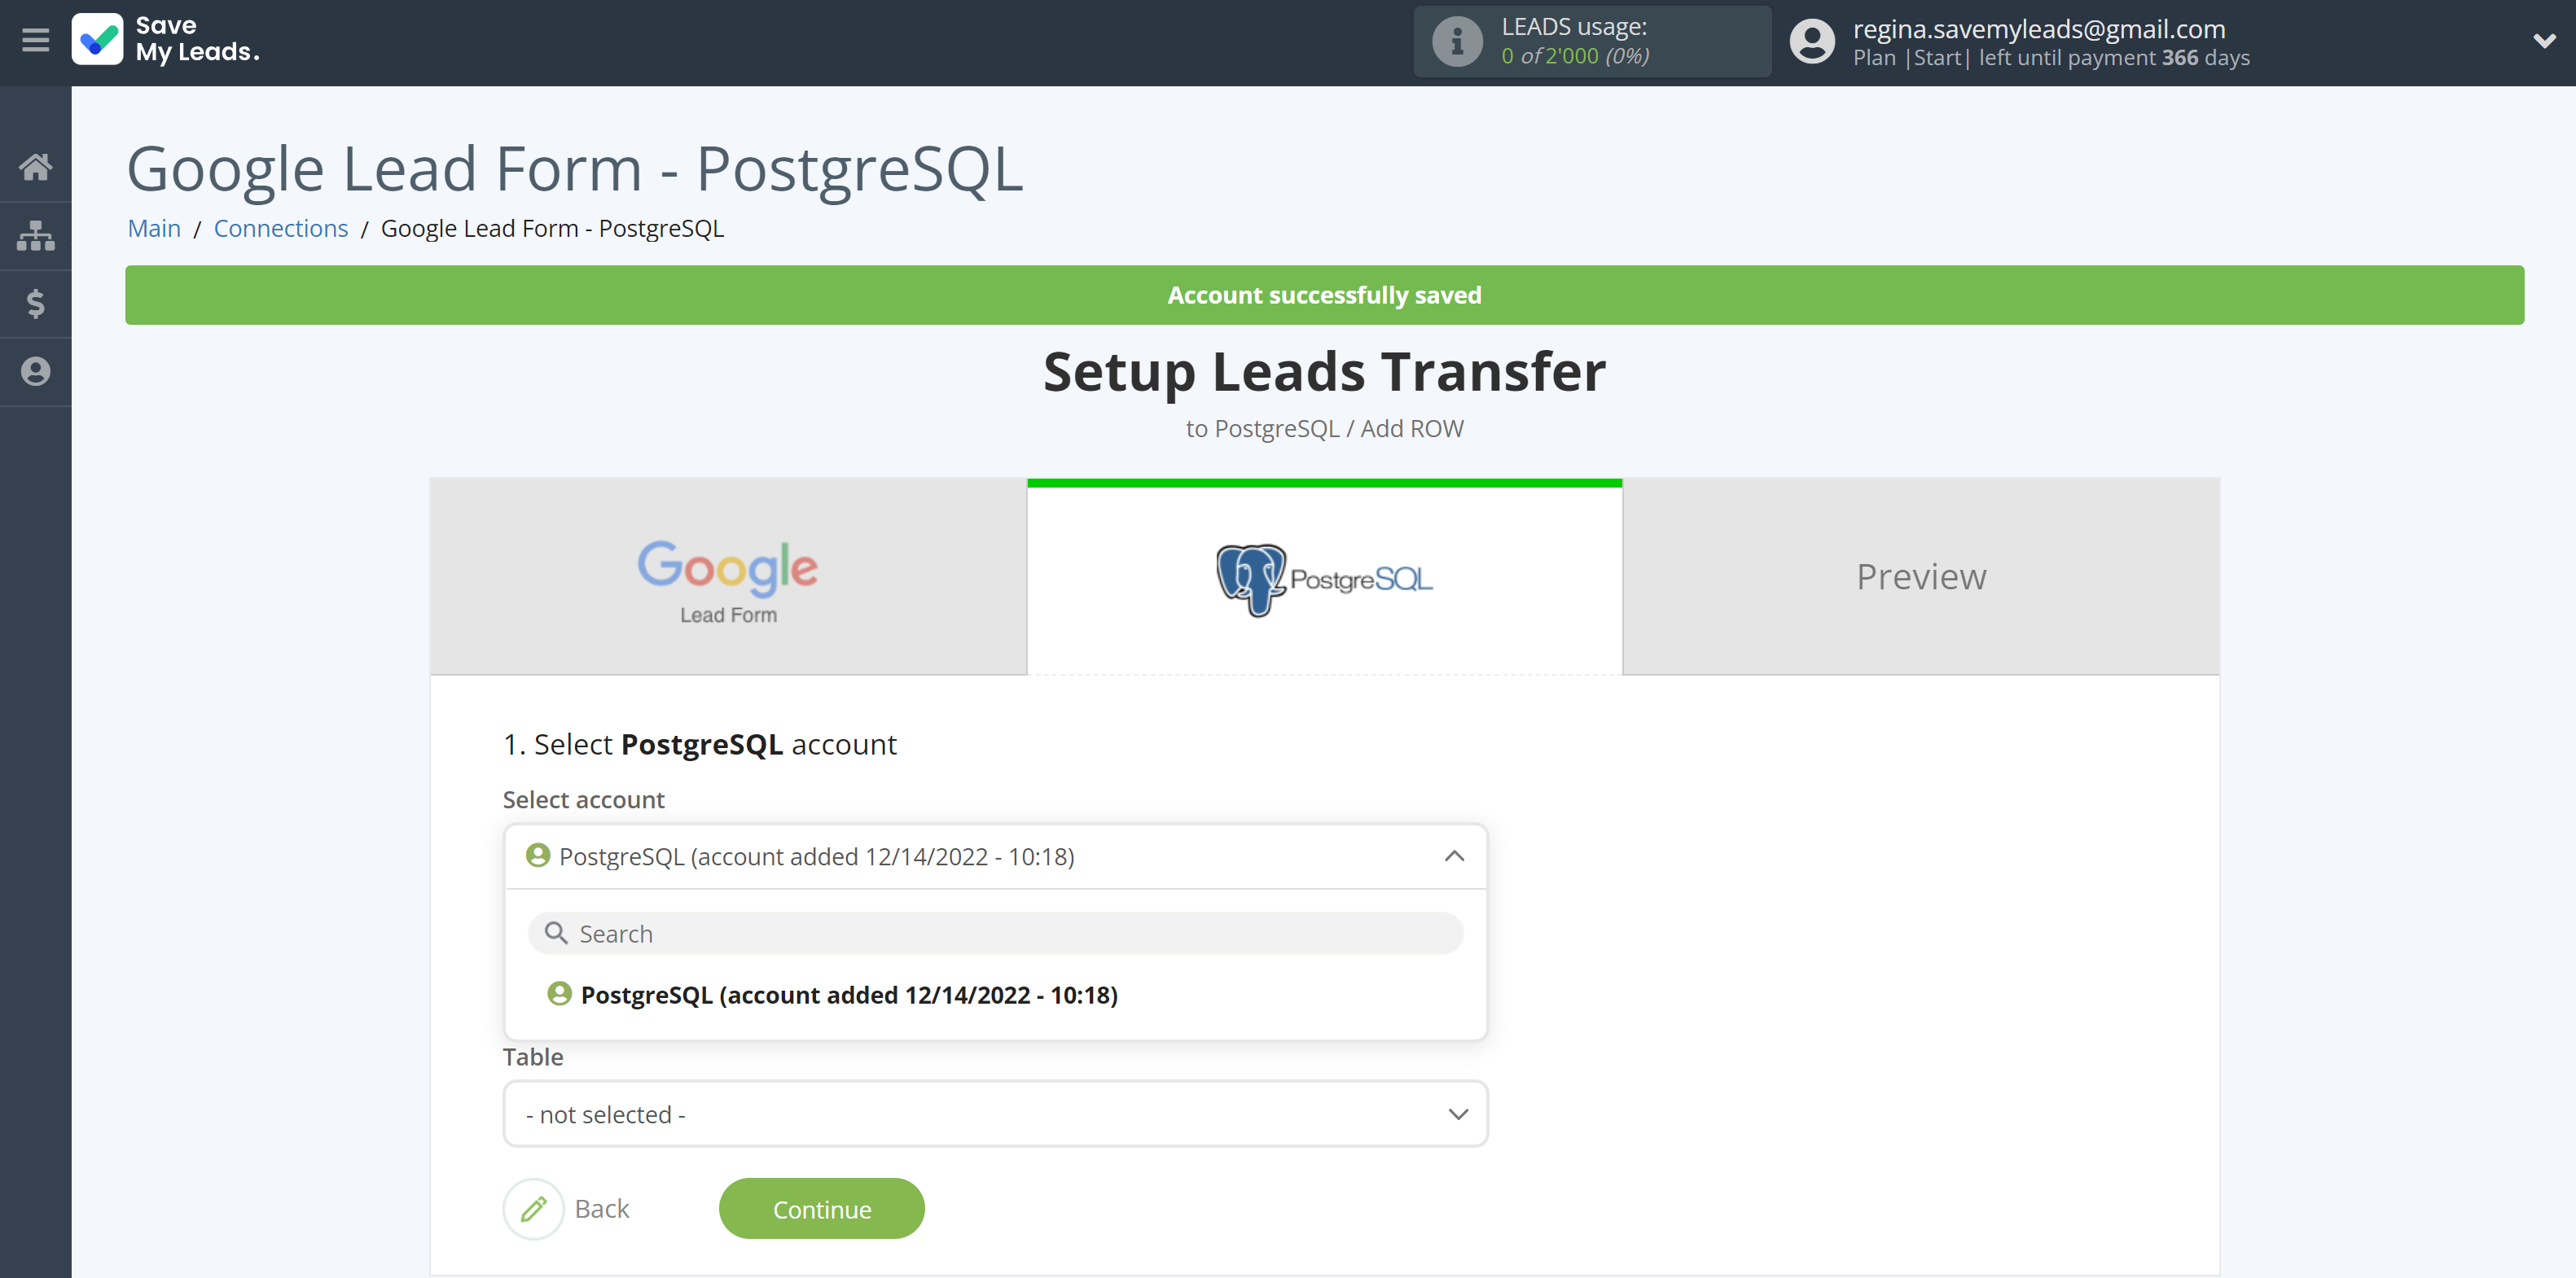Click the Continue button
Screen dimensions: 2576x1278
pos(822,1207)
